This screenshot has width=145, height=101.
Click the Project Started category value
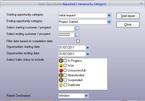coord(68,22)
